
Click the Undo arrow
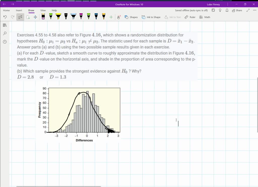5,17
